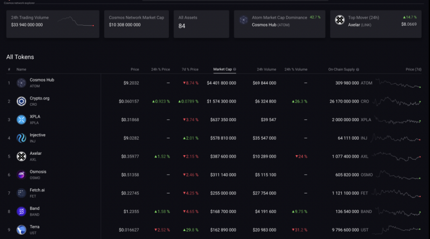The image size is (430, 239).
Task: Click the info icon beside On-Chain Supply
Action: 358,69
